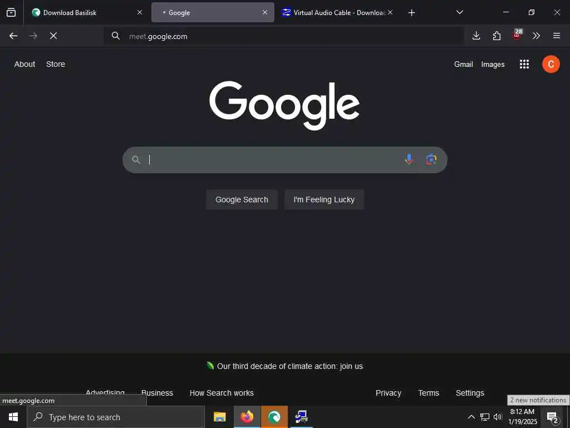Open the Google apps grid

[524, 65]
